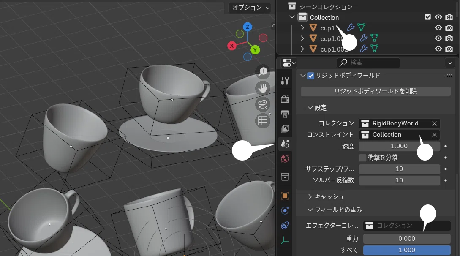460x256 pixels.
Task: Click the 速度 1.000 value field
Action: click(x=399, y=146)
